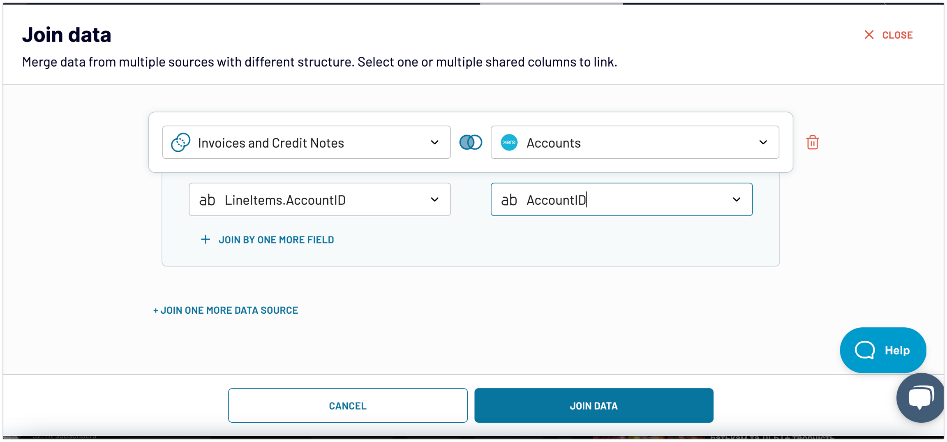
Task: Click the JOIN BY ONE MORE FIELD link
Action: pos(276,240)
